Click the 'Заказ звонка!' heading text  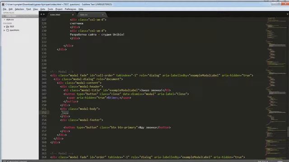tap(152, 90)
